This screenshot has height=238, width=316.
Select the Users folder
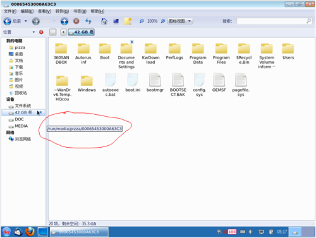pos(288,52)
